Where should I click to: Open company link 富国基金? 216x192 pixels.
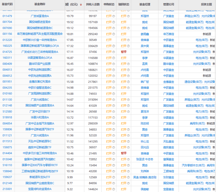(x=168, y=159)
